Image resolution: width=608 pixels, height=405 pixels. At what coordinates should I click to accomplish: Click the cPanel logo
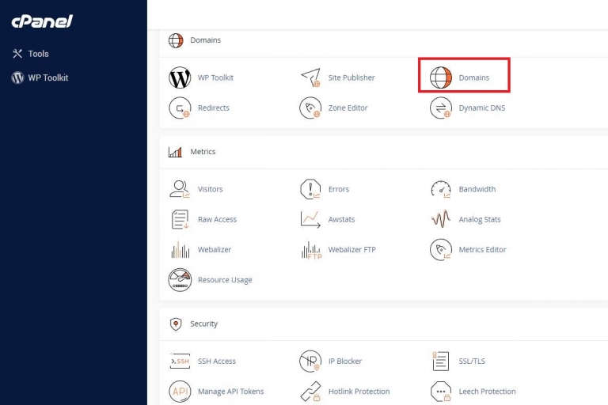click(x=42, y=21)
